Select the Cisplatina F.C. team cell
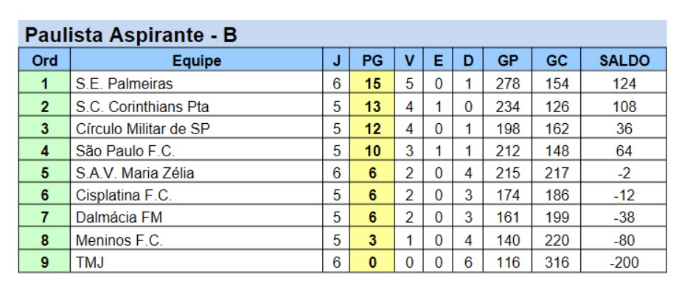 (197, 195)
